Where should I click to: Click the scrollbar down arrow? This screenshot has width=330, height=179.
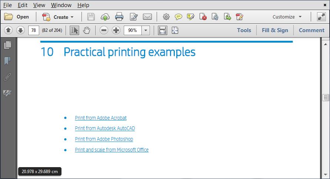click(326, 175)
